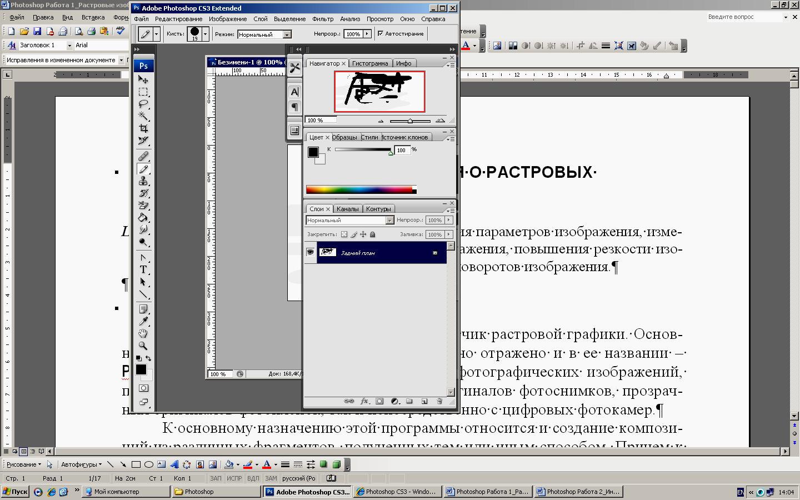800x500 pixels.
Task: Select the Move tool in Photoshop toolbox
Action: 143,79
